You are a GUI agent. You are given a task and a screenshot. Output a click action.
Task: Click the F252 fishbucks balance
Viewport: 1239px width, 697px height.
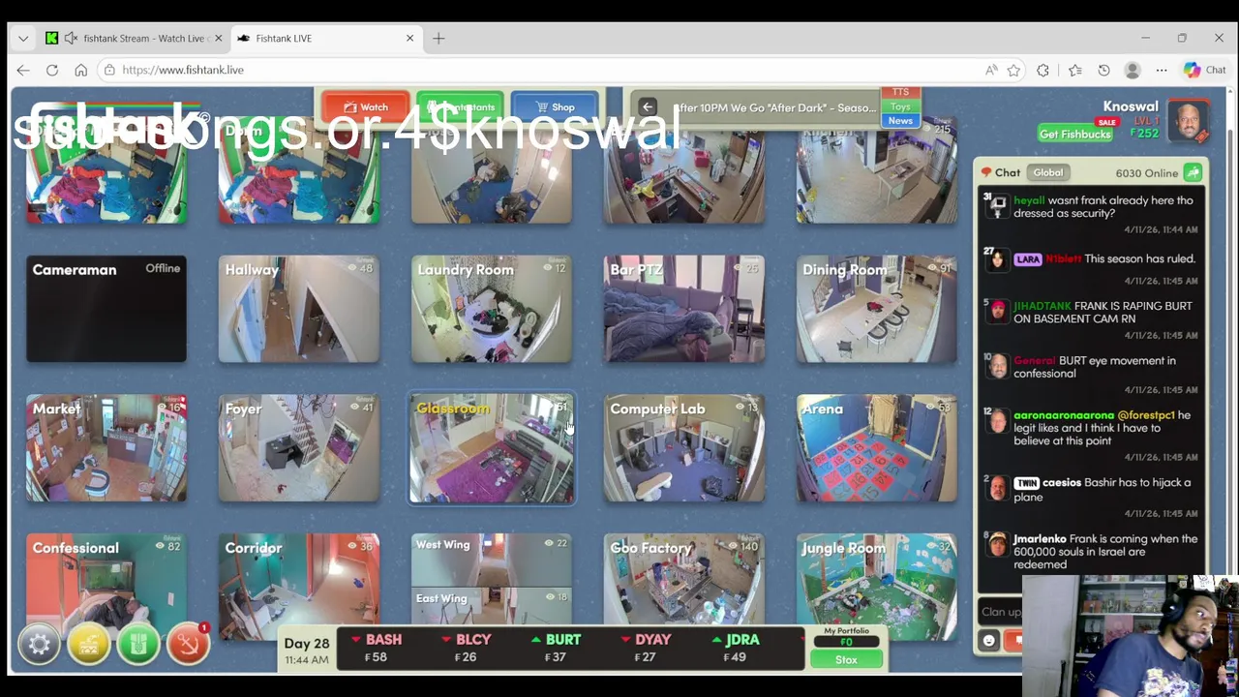tap(1144, 134)
